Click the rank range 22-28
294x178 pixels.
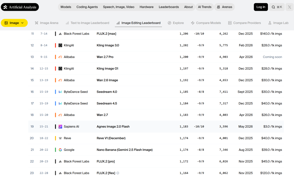(x=44, y=173)
